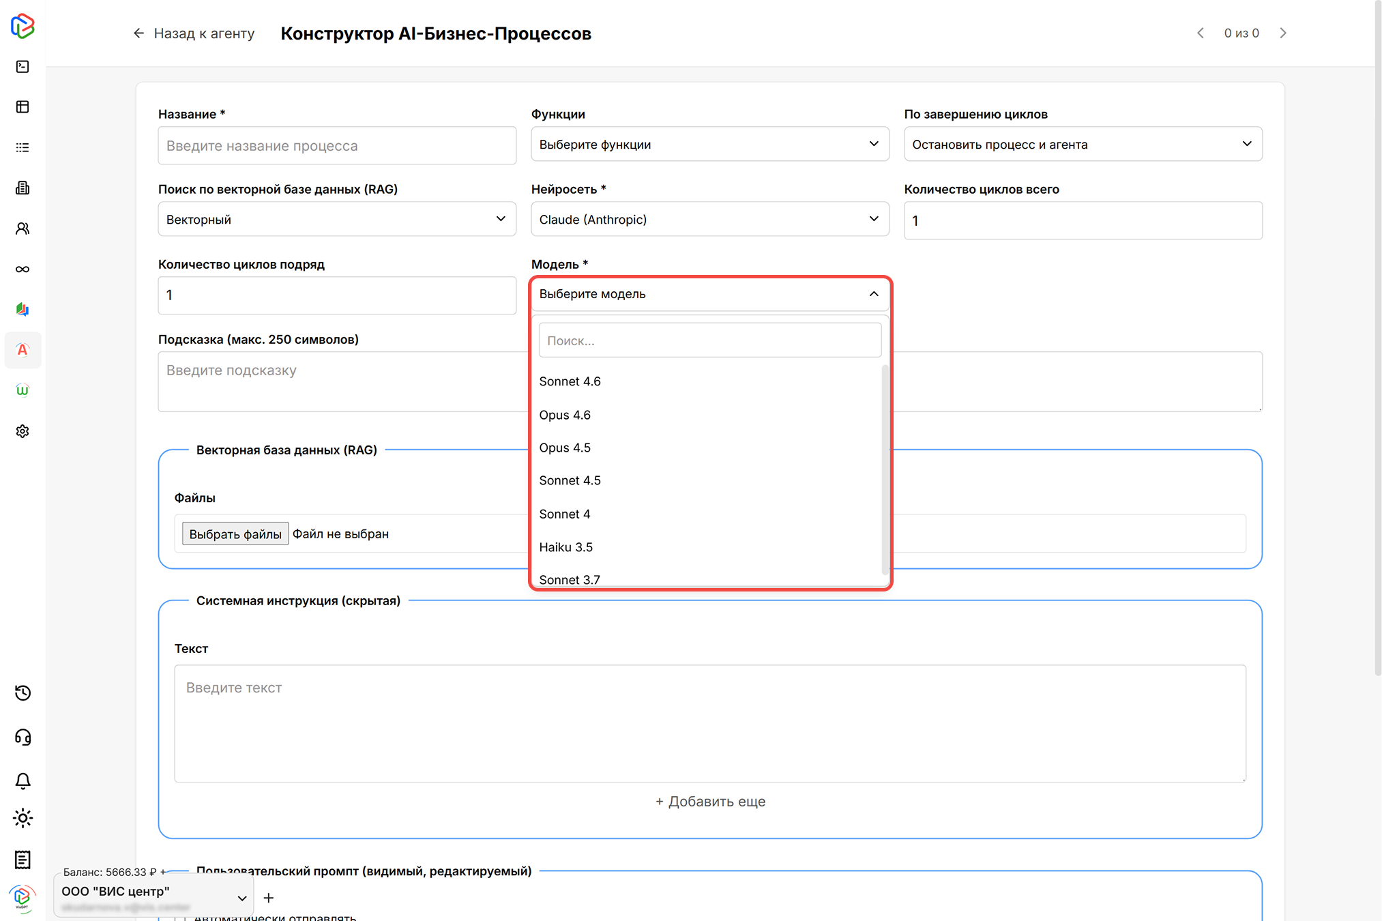Click the model search 'Поиск...' field
Viewport: 1382px width, 921px height.
[x=709, y=340]
